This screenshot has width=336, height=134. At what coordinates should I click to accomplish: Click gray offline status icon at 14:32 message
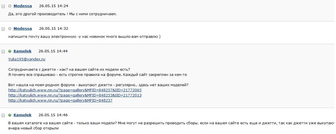click(10, 29)
